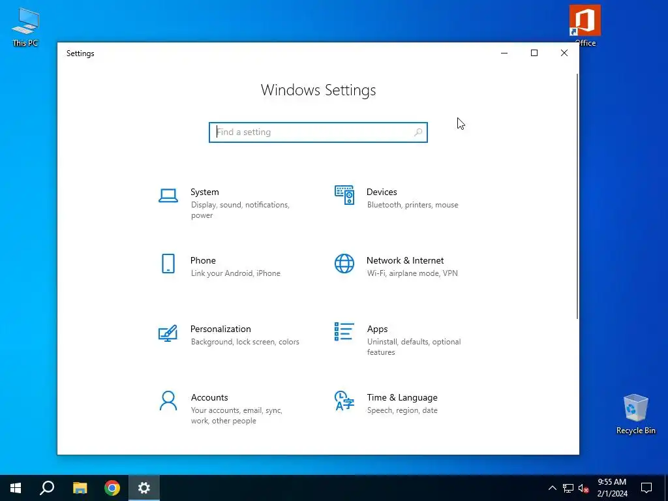Click the network status tray icon
The width and height of the screenshot is (668, 501).
tap(568, 488)
